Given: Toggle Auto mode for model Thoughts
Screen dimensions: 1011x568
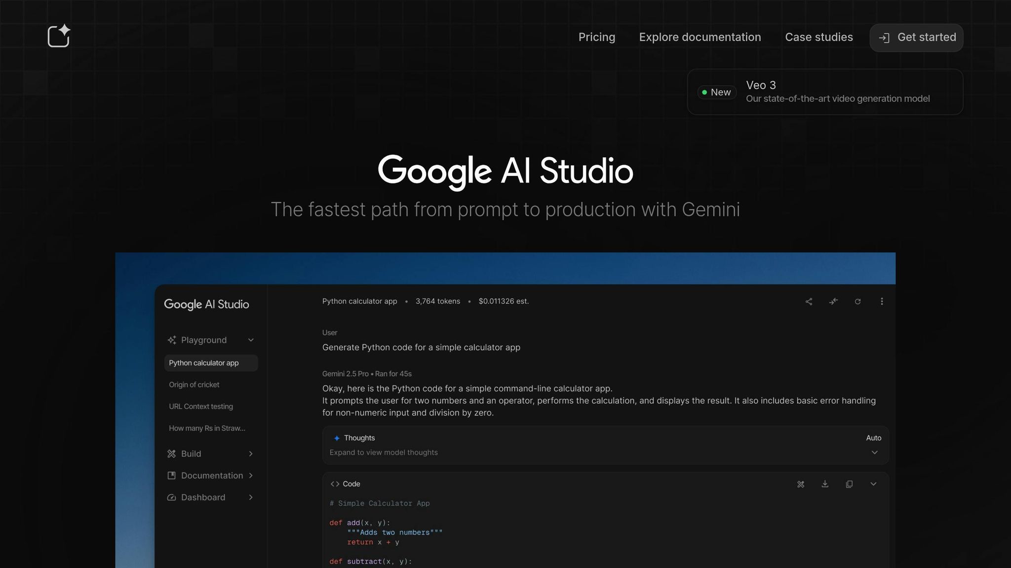Looking at the screenshot, I should 873,438.
